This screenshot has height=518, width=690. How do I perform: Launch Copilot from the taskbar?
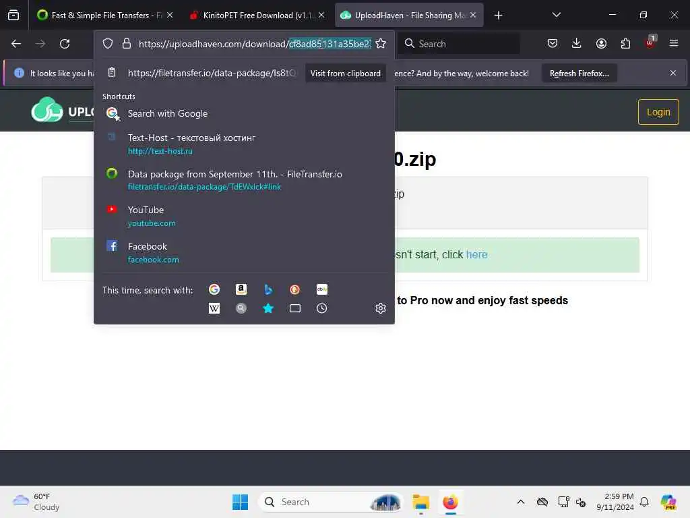tap(668, 502)
